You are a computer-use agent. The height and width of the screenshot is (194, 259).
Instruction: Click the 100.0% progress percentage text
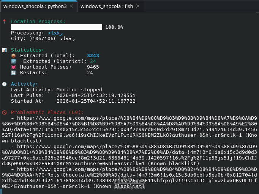(x=114, y=27)
